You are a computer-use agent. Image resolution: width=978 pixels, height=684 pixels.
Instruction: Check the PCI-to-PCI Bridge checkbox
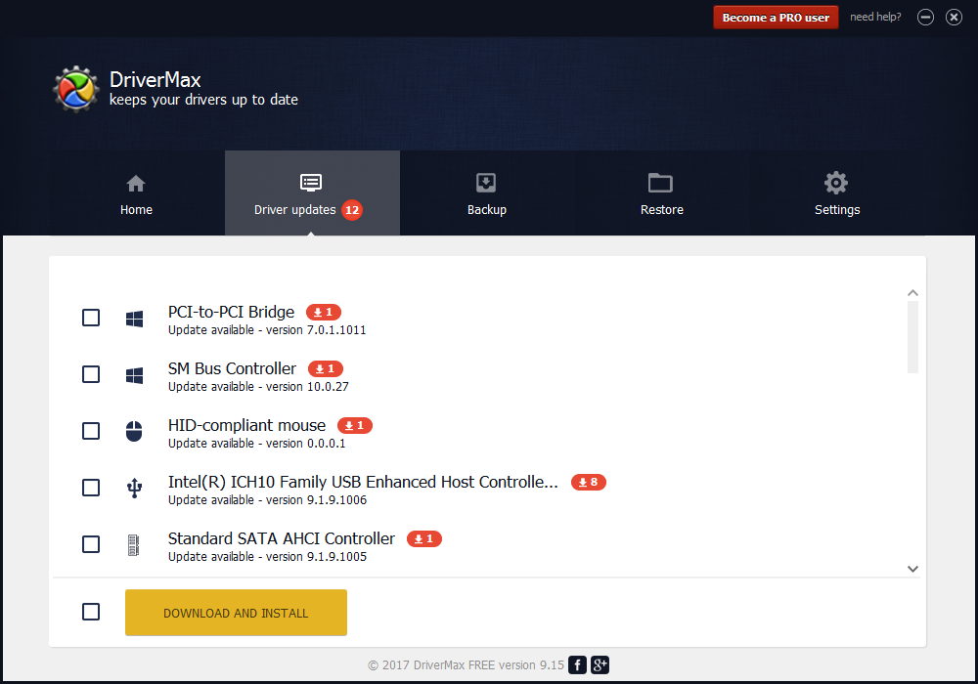coord(91,318)
